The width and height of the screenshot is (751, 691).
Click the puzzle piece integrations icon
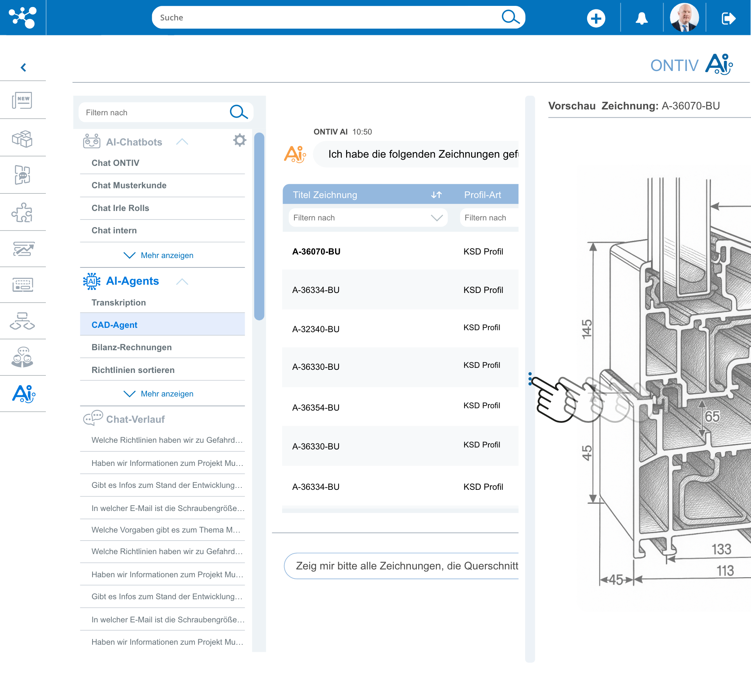pyautogui.click(x=22, y=212)
